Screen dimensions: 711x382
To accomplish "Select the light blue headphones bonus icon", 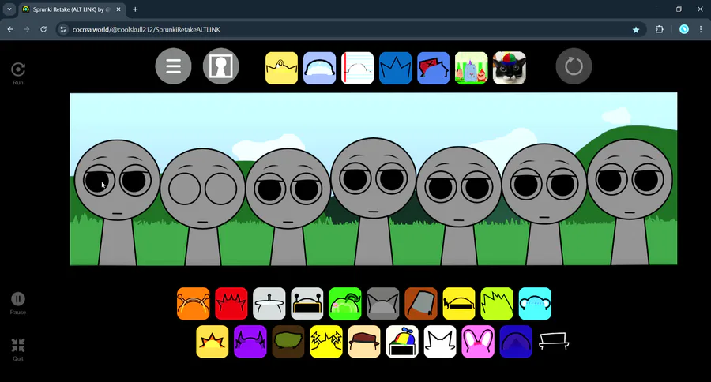I will [x=320, y=68].
